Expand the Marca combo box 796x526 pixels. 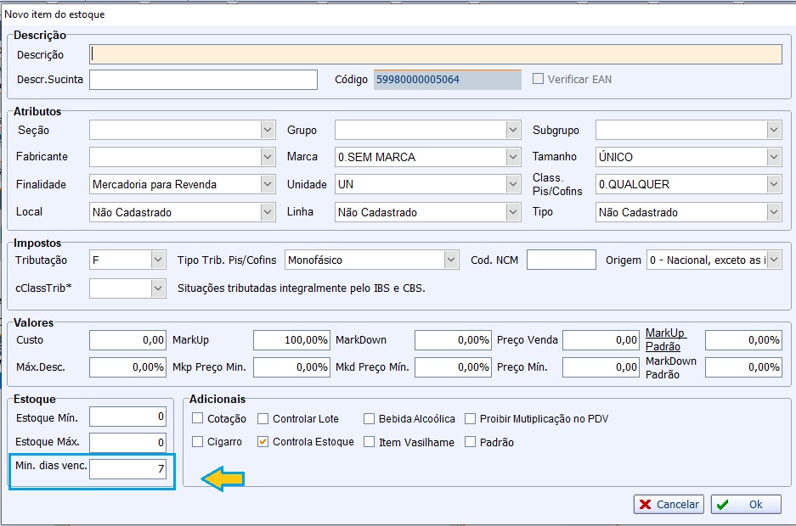click(512, 157)
